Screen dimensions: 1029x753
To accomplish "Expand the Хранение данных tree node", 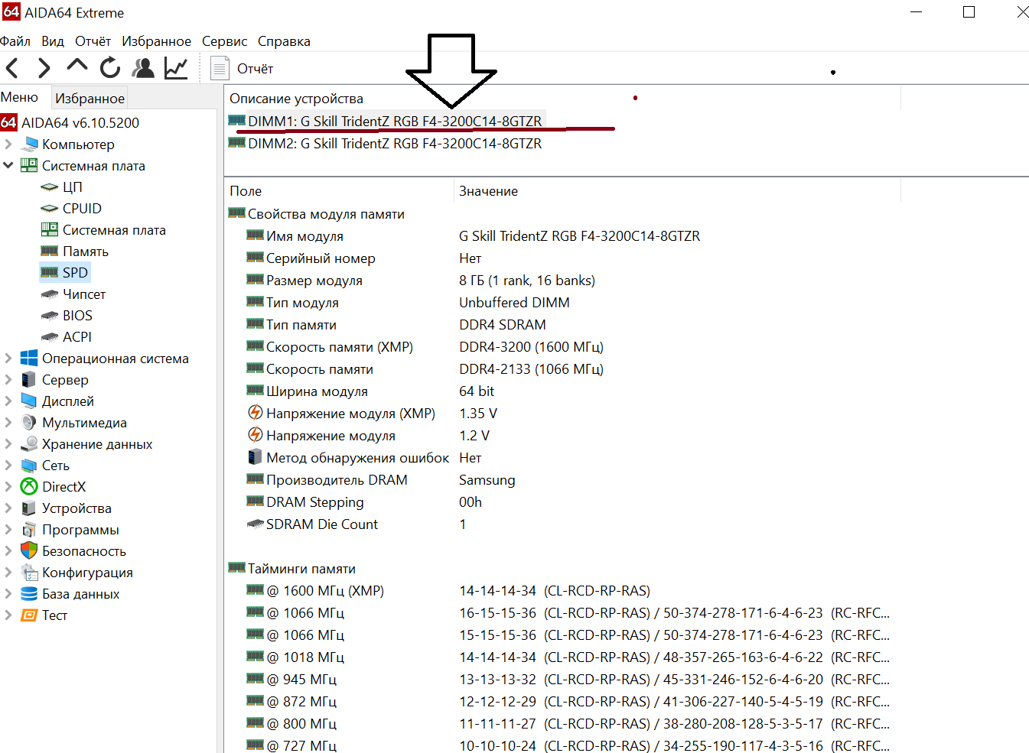I will [x=8, y=443].
